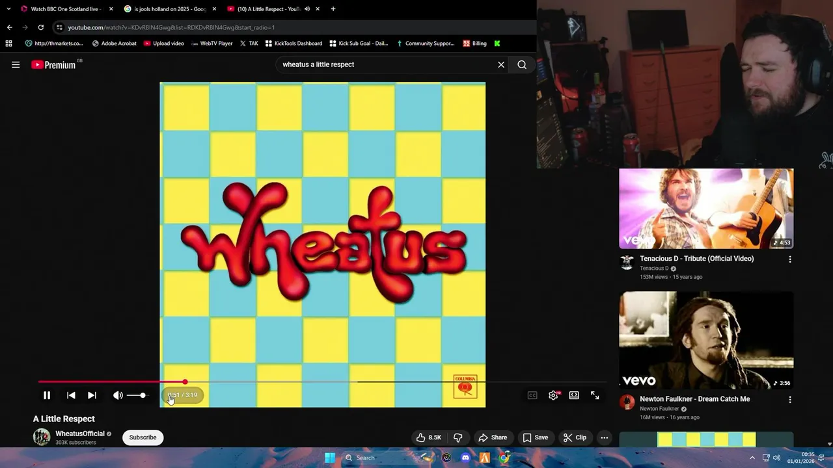The width and height of the screenshot is (833, 468).
Task: Open Billing bookmark
Action: [x=474, y=44]
